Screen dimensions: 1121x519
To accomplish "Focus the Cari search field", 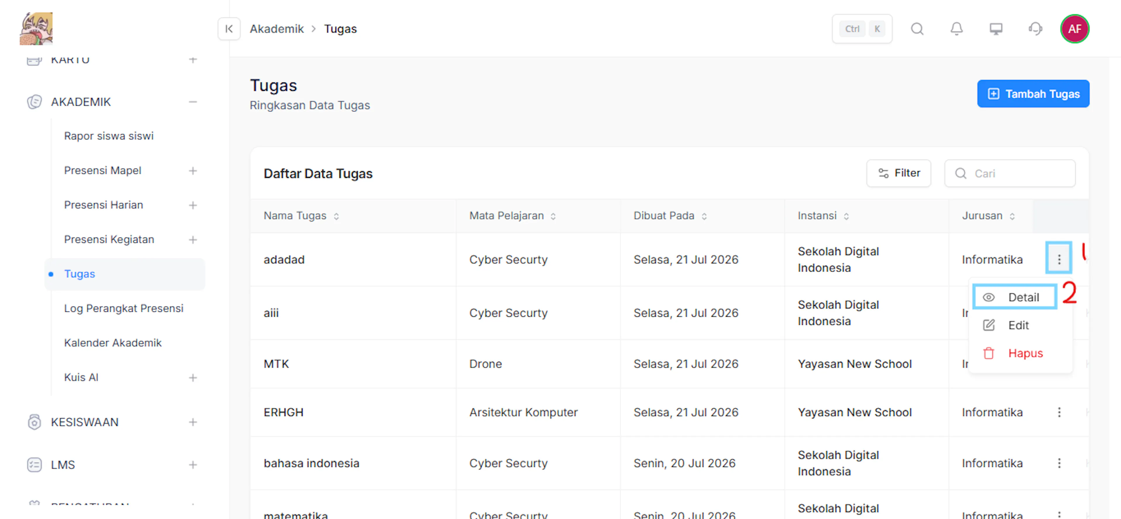I will click(x=1009, y=173).
